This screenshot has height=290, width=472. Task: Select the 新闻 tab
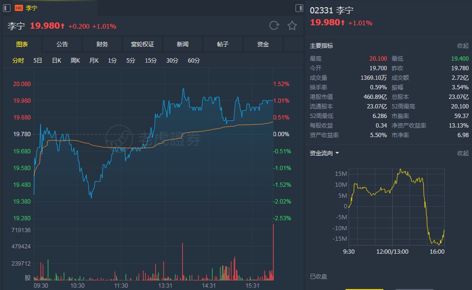(183, 44)
